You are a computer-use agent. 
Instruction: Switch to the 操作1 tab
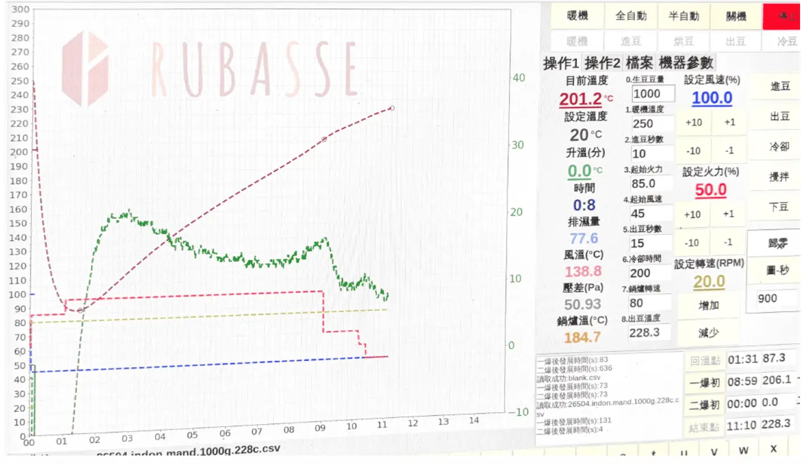click(x=562, y=62)
